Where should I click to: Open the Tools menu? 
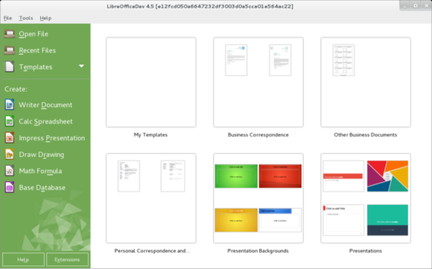(26, 18)
